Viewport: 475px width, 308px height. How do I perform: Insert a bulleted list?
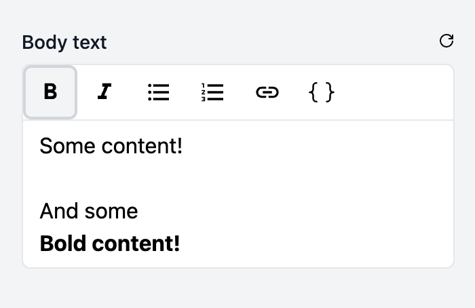158,92
